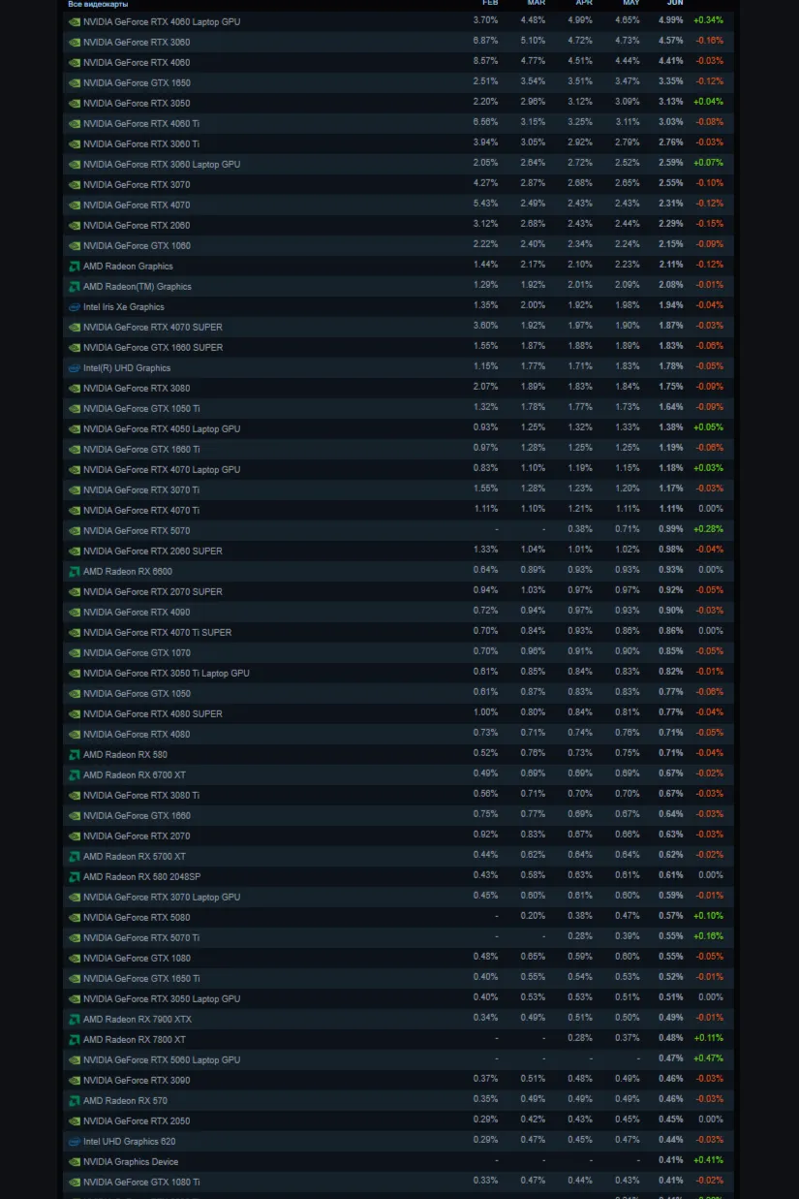Select the "NVIDIA GeForce GTX 1660 Ti" name
The height and width of the screenshot is (1199, 799).
tap(141, 449)
